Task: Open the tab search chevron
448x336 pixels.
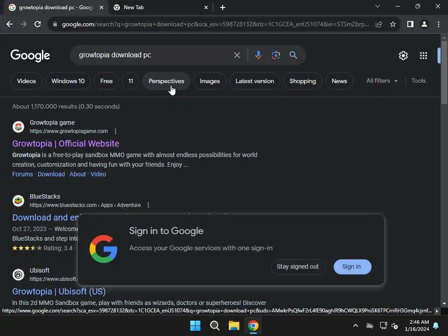Action: coord(378,6)
